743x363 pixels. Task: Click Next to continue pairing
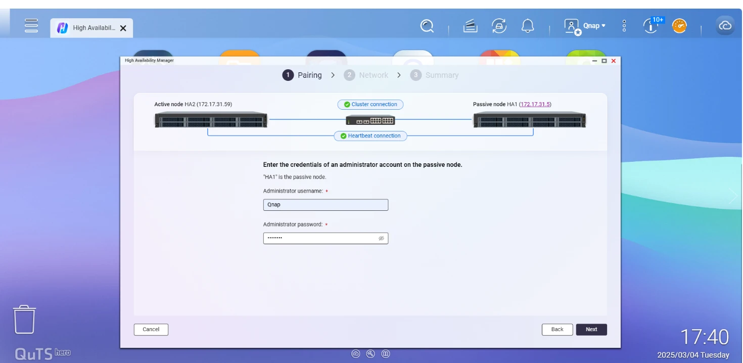pyautogui.click(x=591, y=330)
